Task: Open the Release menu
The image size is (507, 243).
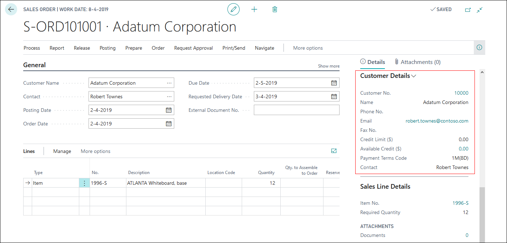Action: pos(82,48)
